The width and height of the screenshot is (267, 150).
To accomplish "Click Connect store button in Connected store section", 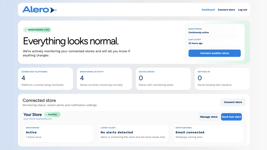I will point(233,102).
